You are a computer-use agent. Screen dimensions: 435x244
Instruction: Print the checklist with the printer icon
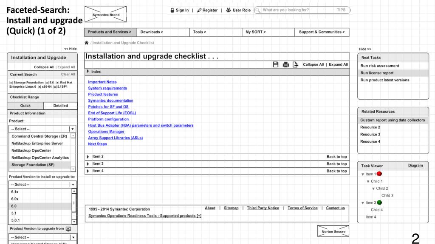[286, 65]
